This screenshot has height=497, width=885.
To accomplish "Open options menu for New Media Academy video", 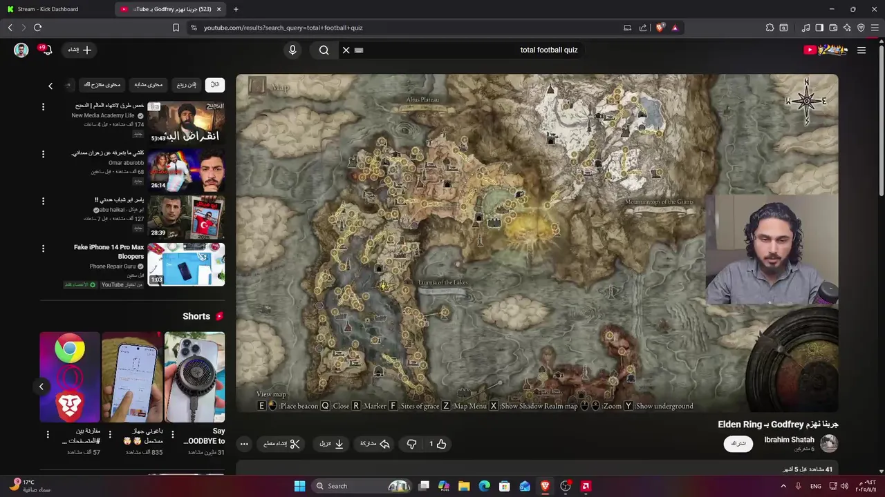I will click(43, 107).
